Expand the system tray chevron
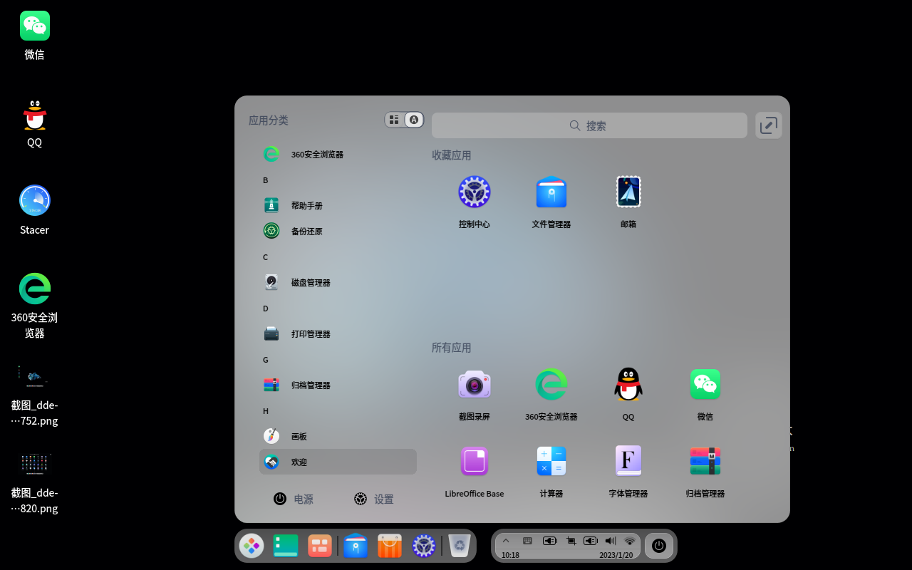The height and width of the screenshot is (570, 912). tap(506, 540)
